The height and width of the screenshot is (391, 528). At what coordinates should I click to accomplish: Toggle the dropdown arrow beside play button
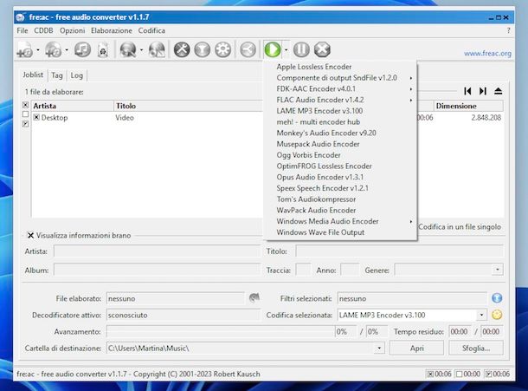tap(286, 50)
